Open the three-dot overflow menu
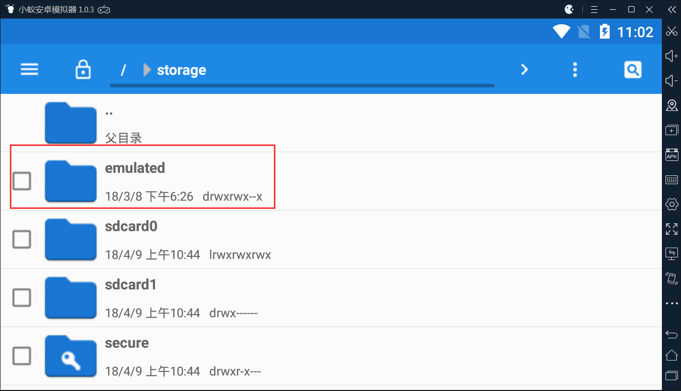This screenshot has height=391, width=681. tap(575, 70)
